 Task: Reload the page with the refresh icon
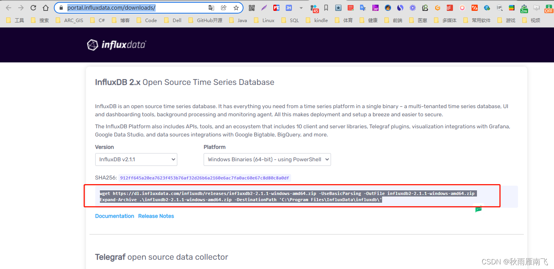[33, 7]
